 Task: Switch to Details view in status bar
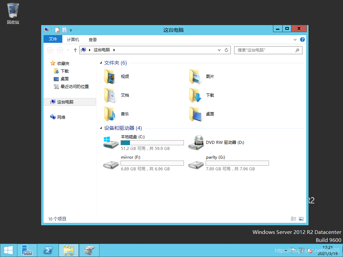[x=293, y=219]
